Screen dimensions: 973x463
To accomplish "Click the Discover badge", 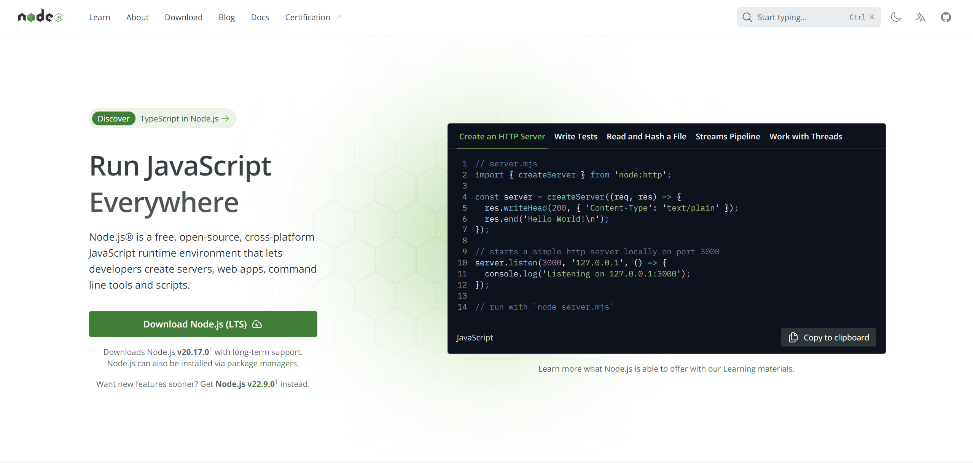I will (x=113, y=118).
